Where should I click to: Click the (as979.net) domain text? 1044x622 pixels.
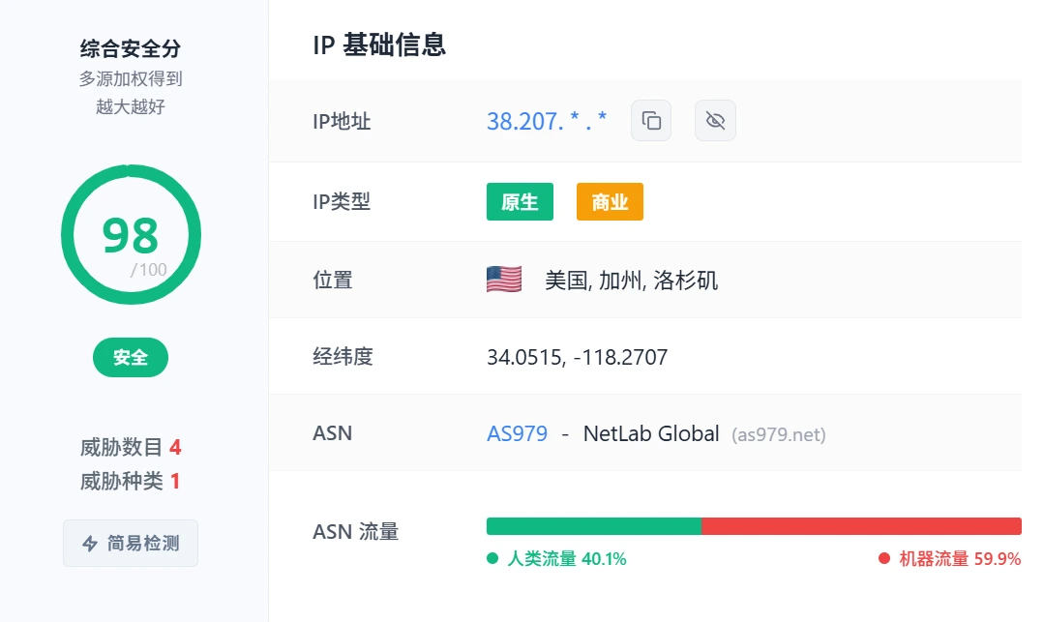point(778,435)
